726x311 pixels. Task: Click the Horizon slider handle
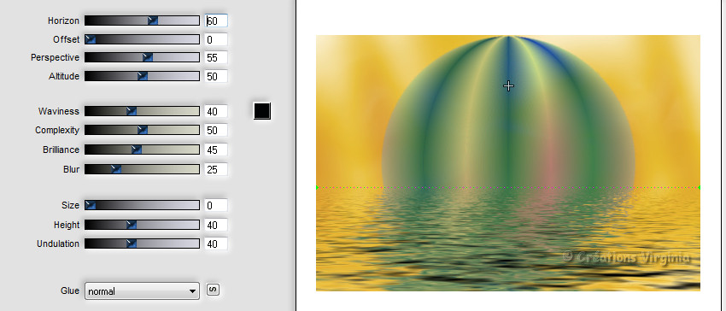point(153,21)
